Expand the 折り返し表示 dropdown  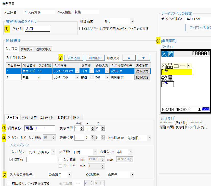[139, 138]
